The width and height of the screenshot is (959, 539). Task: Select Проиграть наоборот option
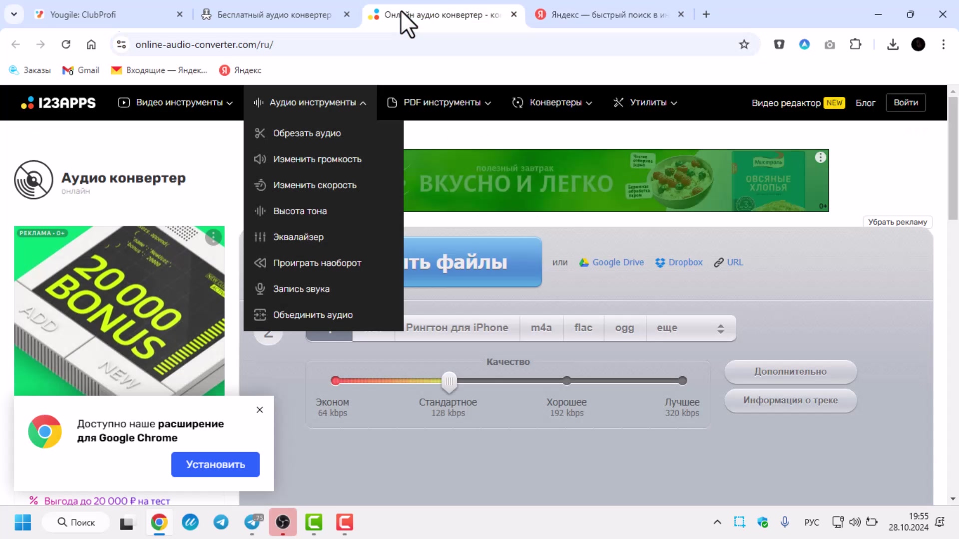coord(317,263)
